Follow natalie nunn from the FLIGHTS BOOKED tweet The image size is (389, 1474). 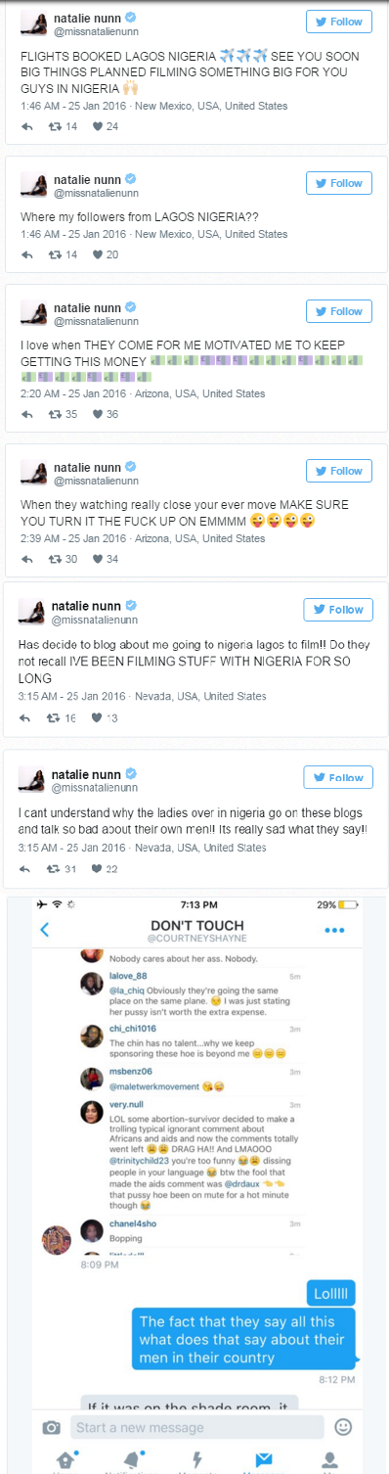tap(338, 22)
